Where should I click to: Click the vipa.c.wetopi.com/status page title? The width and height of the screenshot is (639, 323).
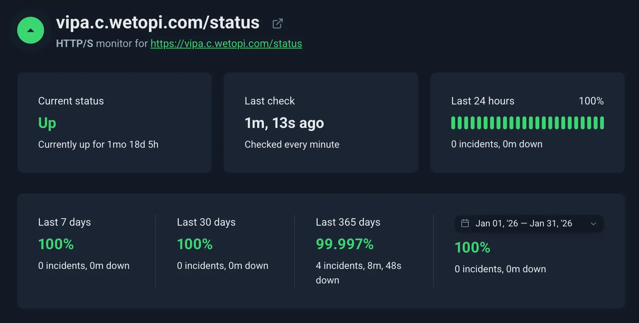[x=158, y=22]
